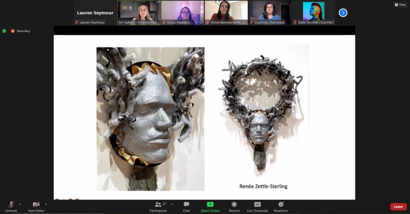Image resolution: width=410 pixels, height=214 pixels.
Task: Click muted mic icon by Courtney Sherwood
Action: point(251,22)
